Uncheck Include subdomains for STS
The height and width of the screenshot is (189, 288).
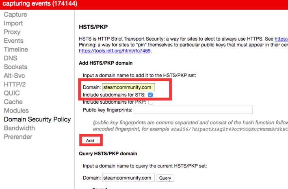click(x=150, y=95)
